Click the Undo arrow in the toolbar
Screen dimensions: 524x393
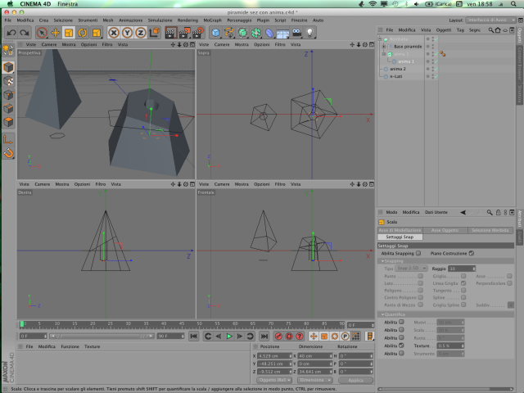tap(11, 33)
